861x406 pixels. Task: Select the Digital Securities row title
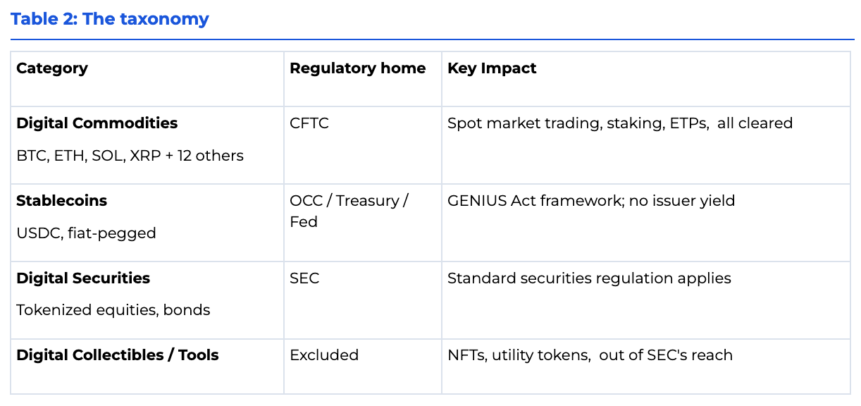click(x=83, y=278)
